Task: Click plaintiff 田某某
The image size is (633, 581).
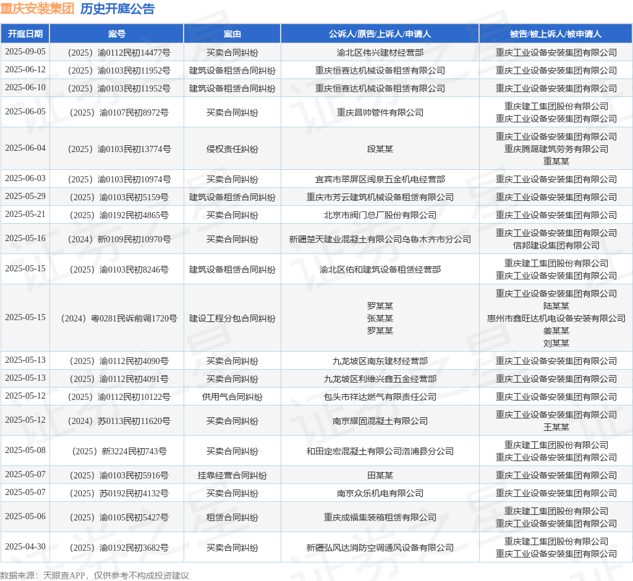Action: point(380,476)
